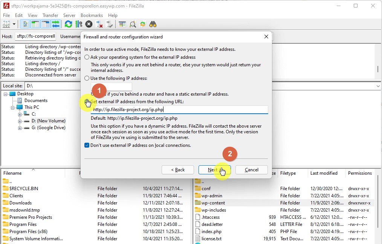Select the 'Premiere Pro Projects' folder row
The height and width of the screenshot is (244, 382).
(x=95, y=217)
